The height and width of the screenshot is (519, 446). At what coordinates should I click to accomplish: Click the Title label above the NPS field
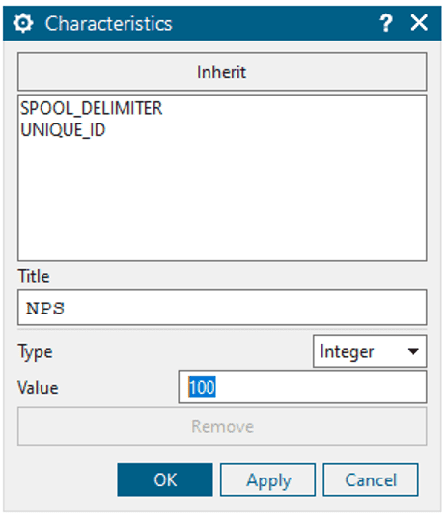click(34, 276)
